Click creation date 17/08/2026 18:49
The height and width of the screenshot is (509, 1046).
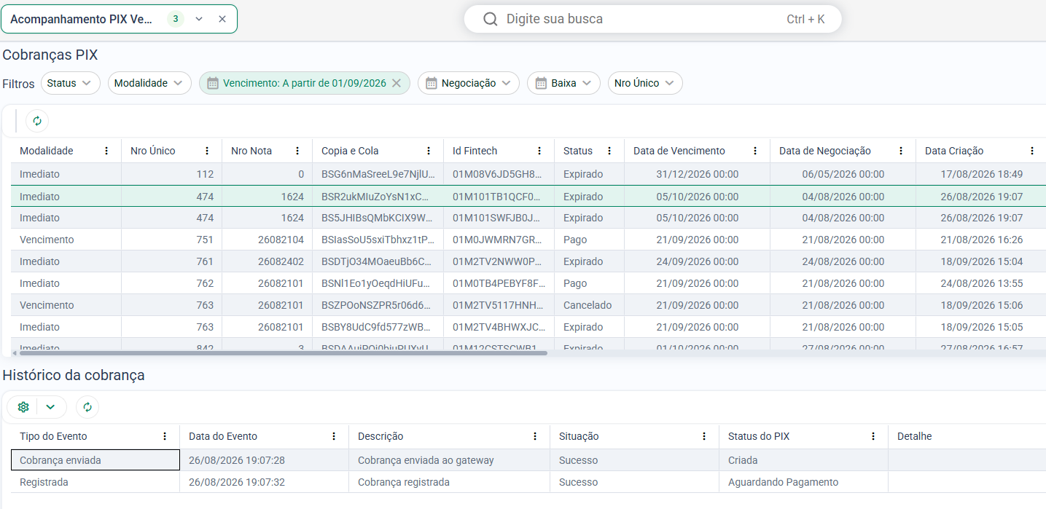click(x=982, y=174)
